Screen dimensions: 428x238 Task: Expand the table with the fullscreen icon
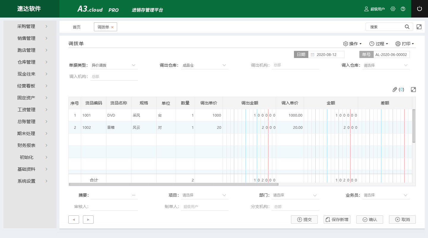pyautogui.click(x=413, y=90)
